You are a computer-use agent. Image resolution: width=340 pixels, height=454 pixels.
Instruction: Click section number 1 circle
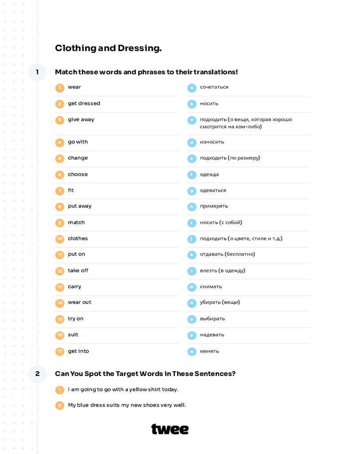click(37, 72)
